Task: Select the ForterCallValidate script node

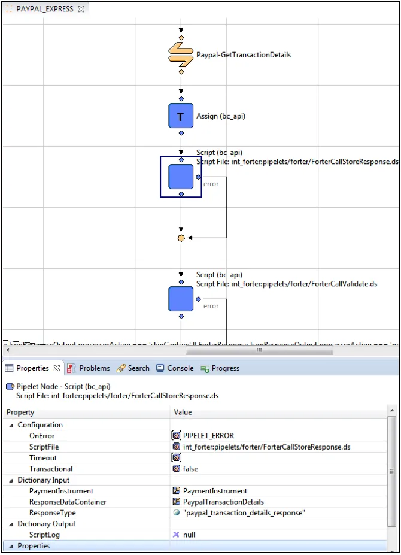Action: (x=181, y=299)
